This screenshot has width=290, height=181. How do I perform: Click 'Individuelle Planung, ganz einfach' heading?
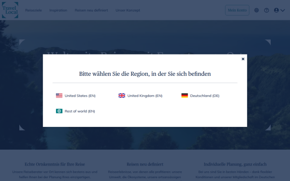(x=235, y=164)
